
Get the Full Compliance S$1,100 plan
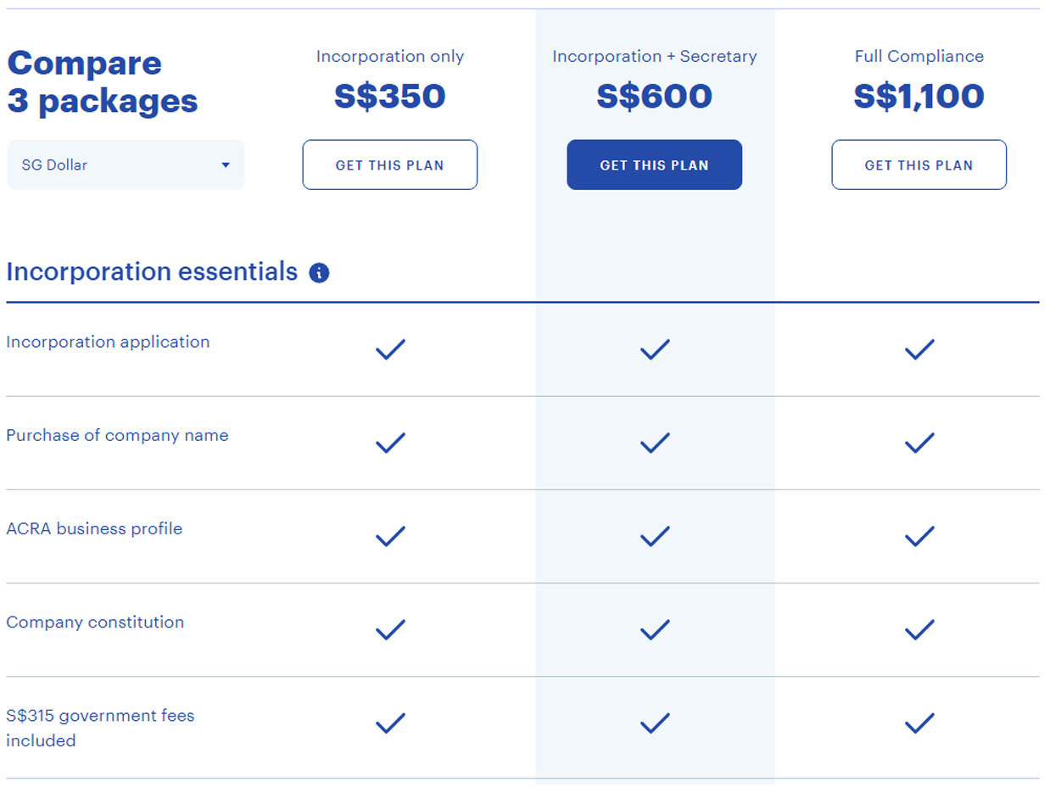919,165
